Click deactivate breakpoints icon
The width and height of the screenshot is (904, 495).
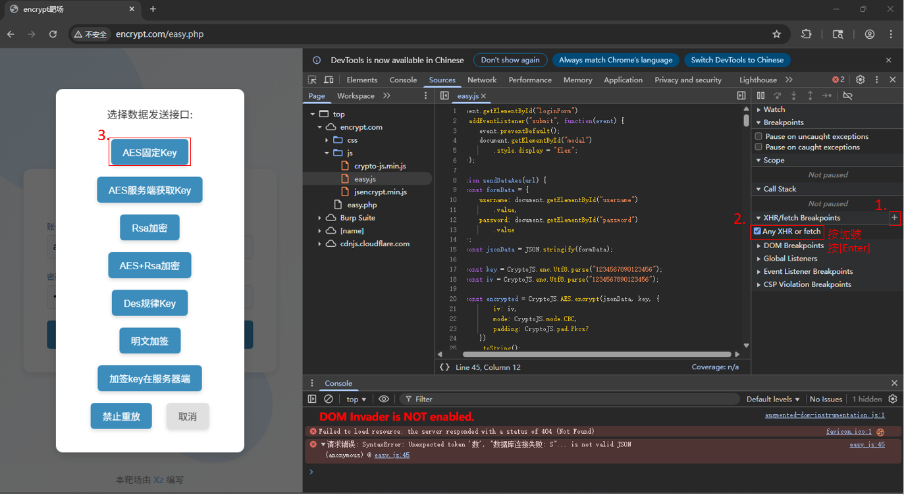[847, 96]
